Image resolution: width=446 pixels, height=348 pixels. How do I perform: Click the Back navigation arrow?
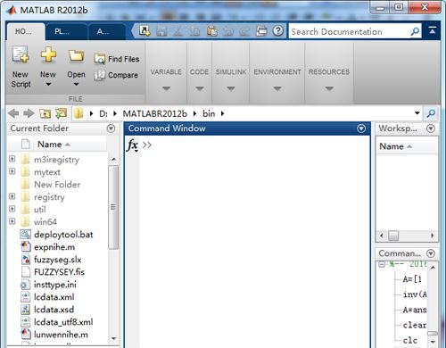[x=13, y=113]
